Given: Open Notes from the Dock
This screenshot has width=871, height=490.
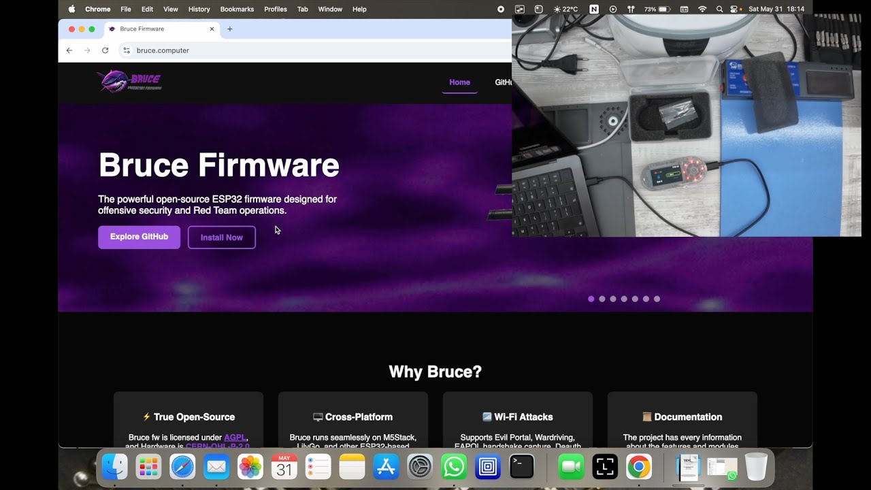Looking at the screenshot, I should pos(352,467).
